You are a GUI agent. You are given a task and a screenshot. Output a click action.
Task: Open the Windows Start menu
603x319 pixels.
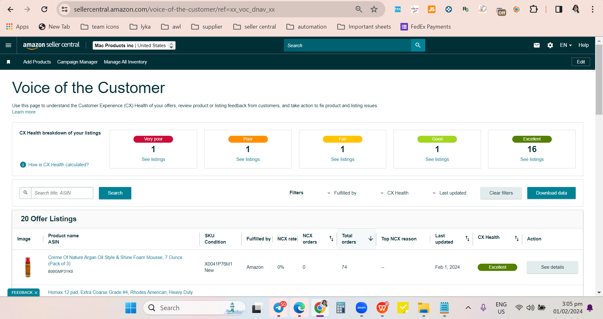(131, 308)
